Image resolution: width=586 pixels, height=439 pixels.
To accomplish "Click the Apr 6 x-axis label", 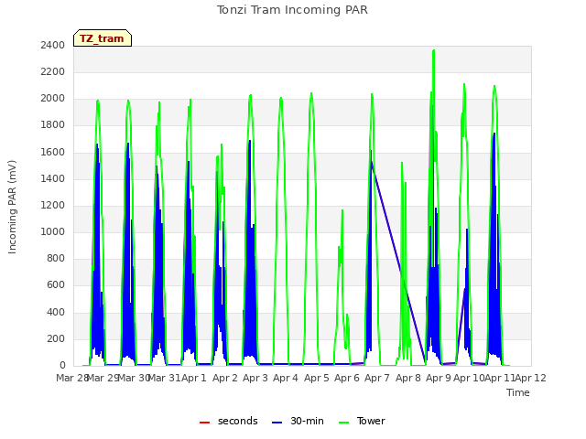I will click(x=347, y=378).
